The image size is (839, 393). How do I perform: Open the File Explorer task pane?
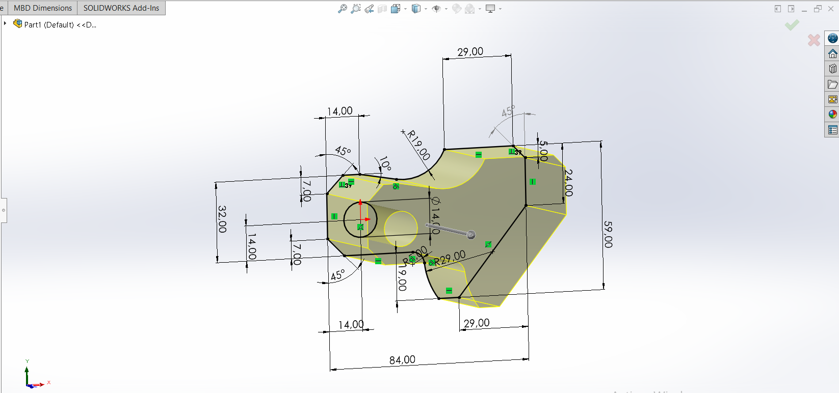832,84
